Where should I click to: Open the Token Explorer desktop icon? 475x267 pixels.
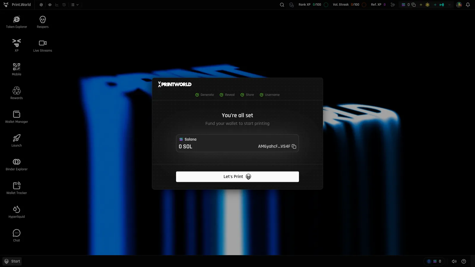pyautogui.click(x=17, y=22)
